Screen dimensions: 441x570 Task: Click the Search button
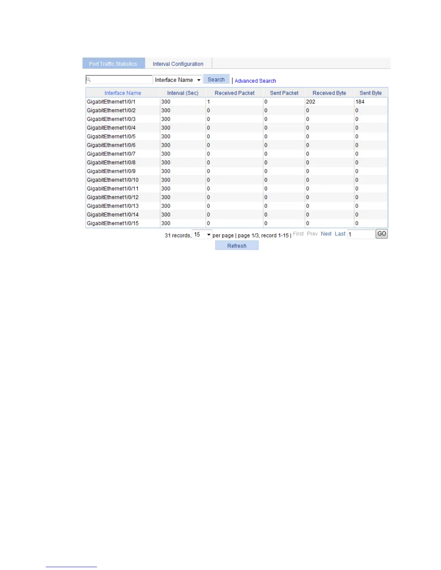point(216,79)
